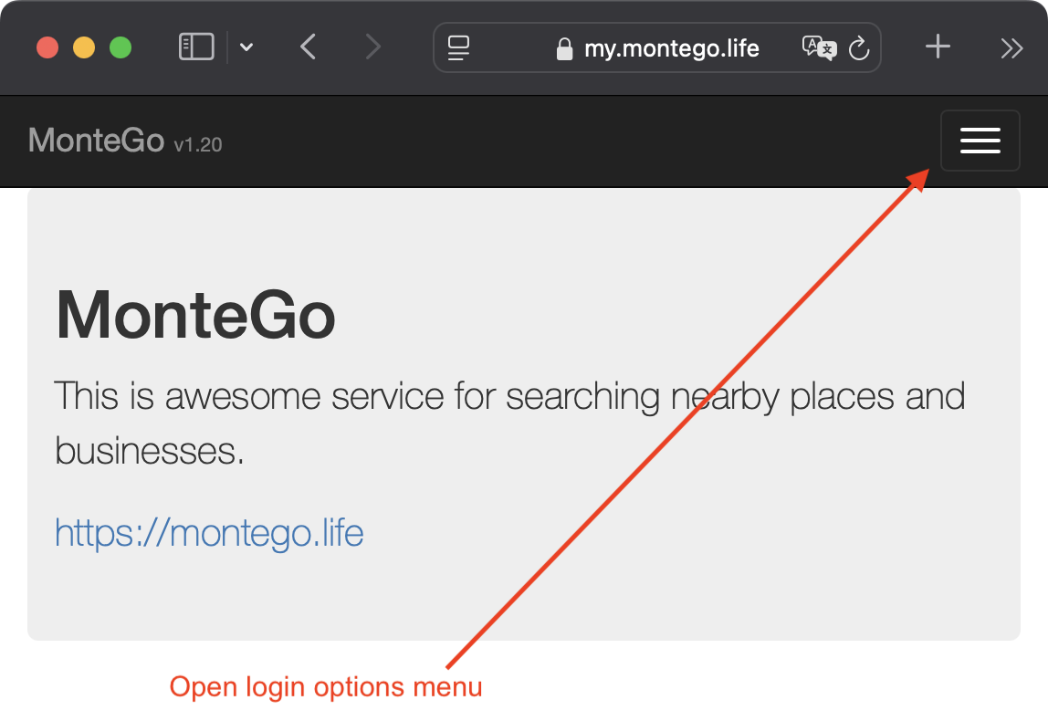This screenshot has height=721, width=1048.
Task: Expand the tab overview chevron
Action: 246,47
